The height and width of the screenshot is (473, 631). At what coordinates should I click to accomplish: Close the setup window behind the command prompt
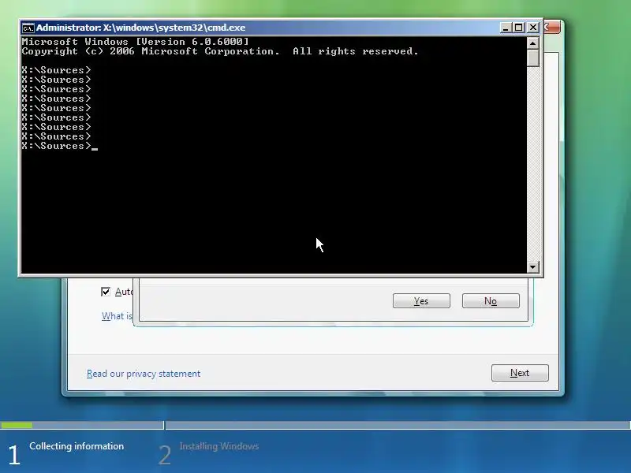click(x=551, y=28)
